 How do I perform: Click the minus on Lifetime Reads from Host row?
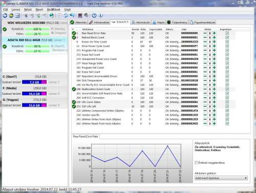pos(205,123)
